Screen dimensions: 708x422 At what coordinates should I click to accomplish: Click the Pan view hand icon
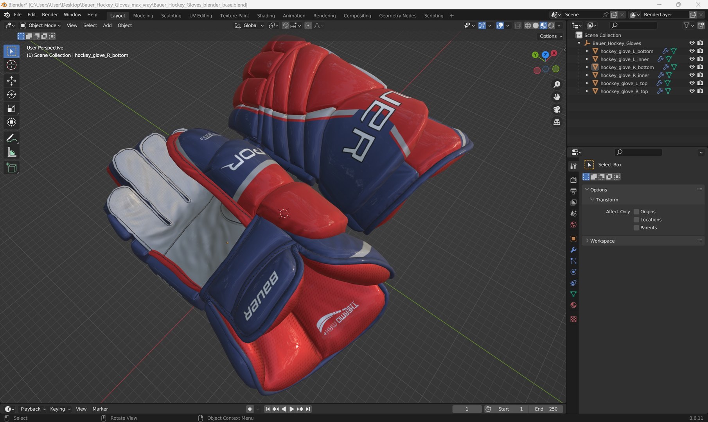557,97
